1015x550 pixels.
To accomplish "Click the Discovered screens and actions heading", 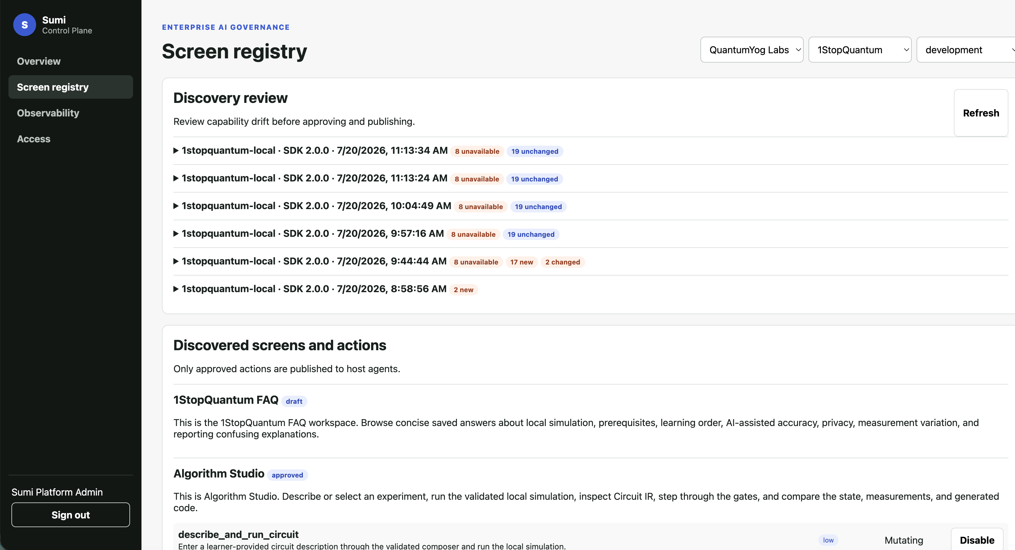I will point(280,345).
